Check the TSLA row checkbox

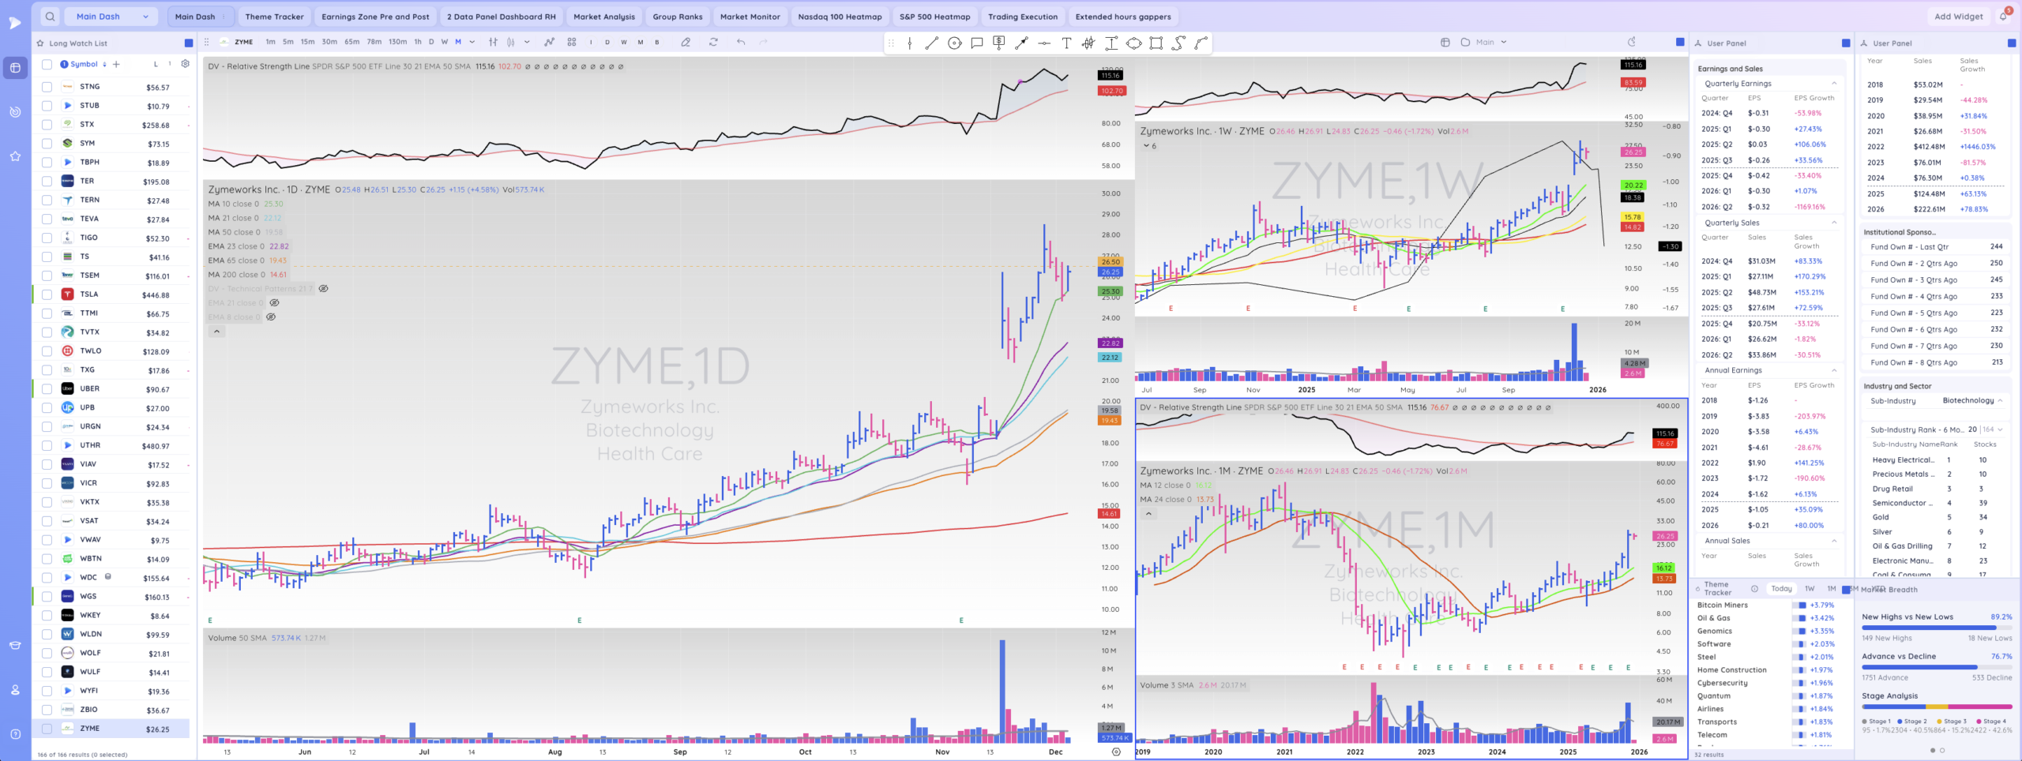point(47,294)
